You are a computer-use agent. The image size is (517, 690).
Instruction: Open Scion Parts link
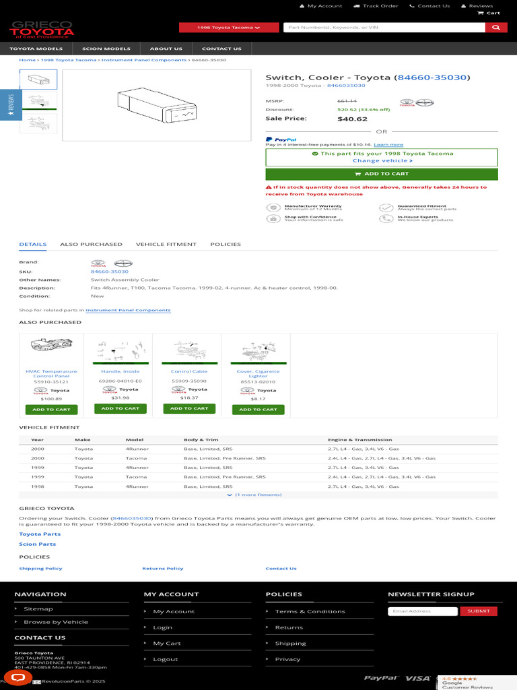click(x=38, y=544)
